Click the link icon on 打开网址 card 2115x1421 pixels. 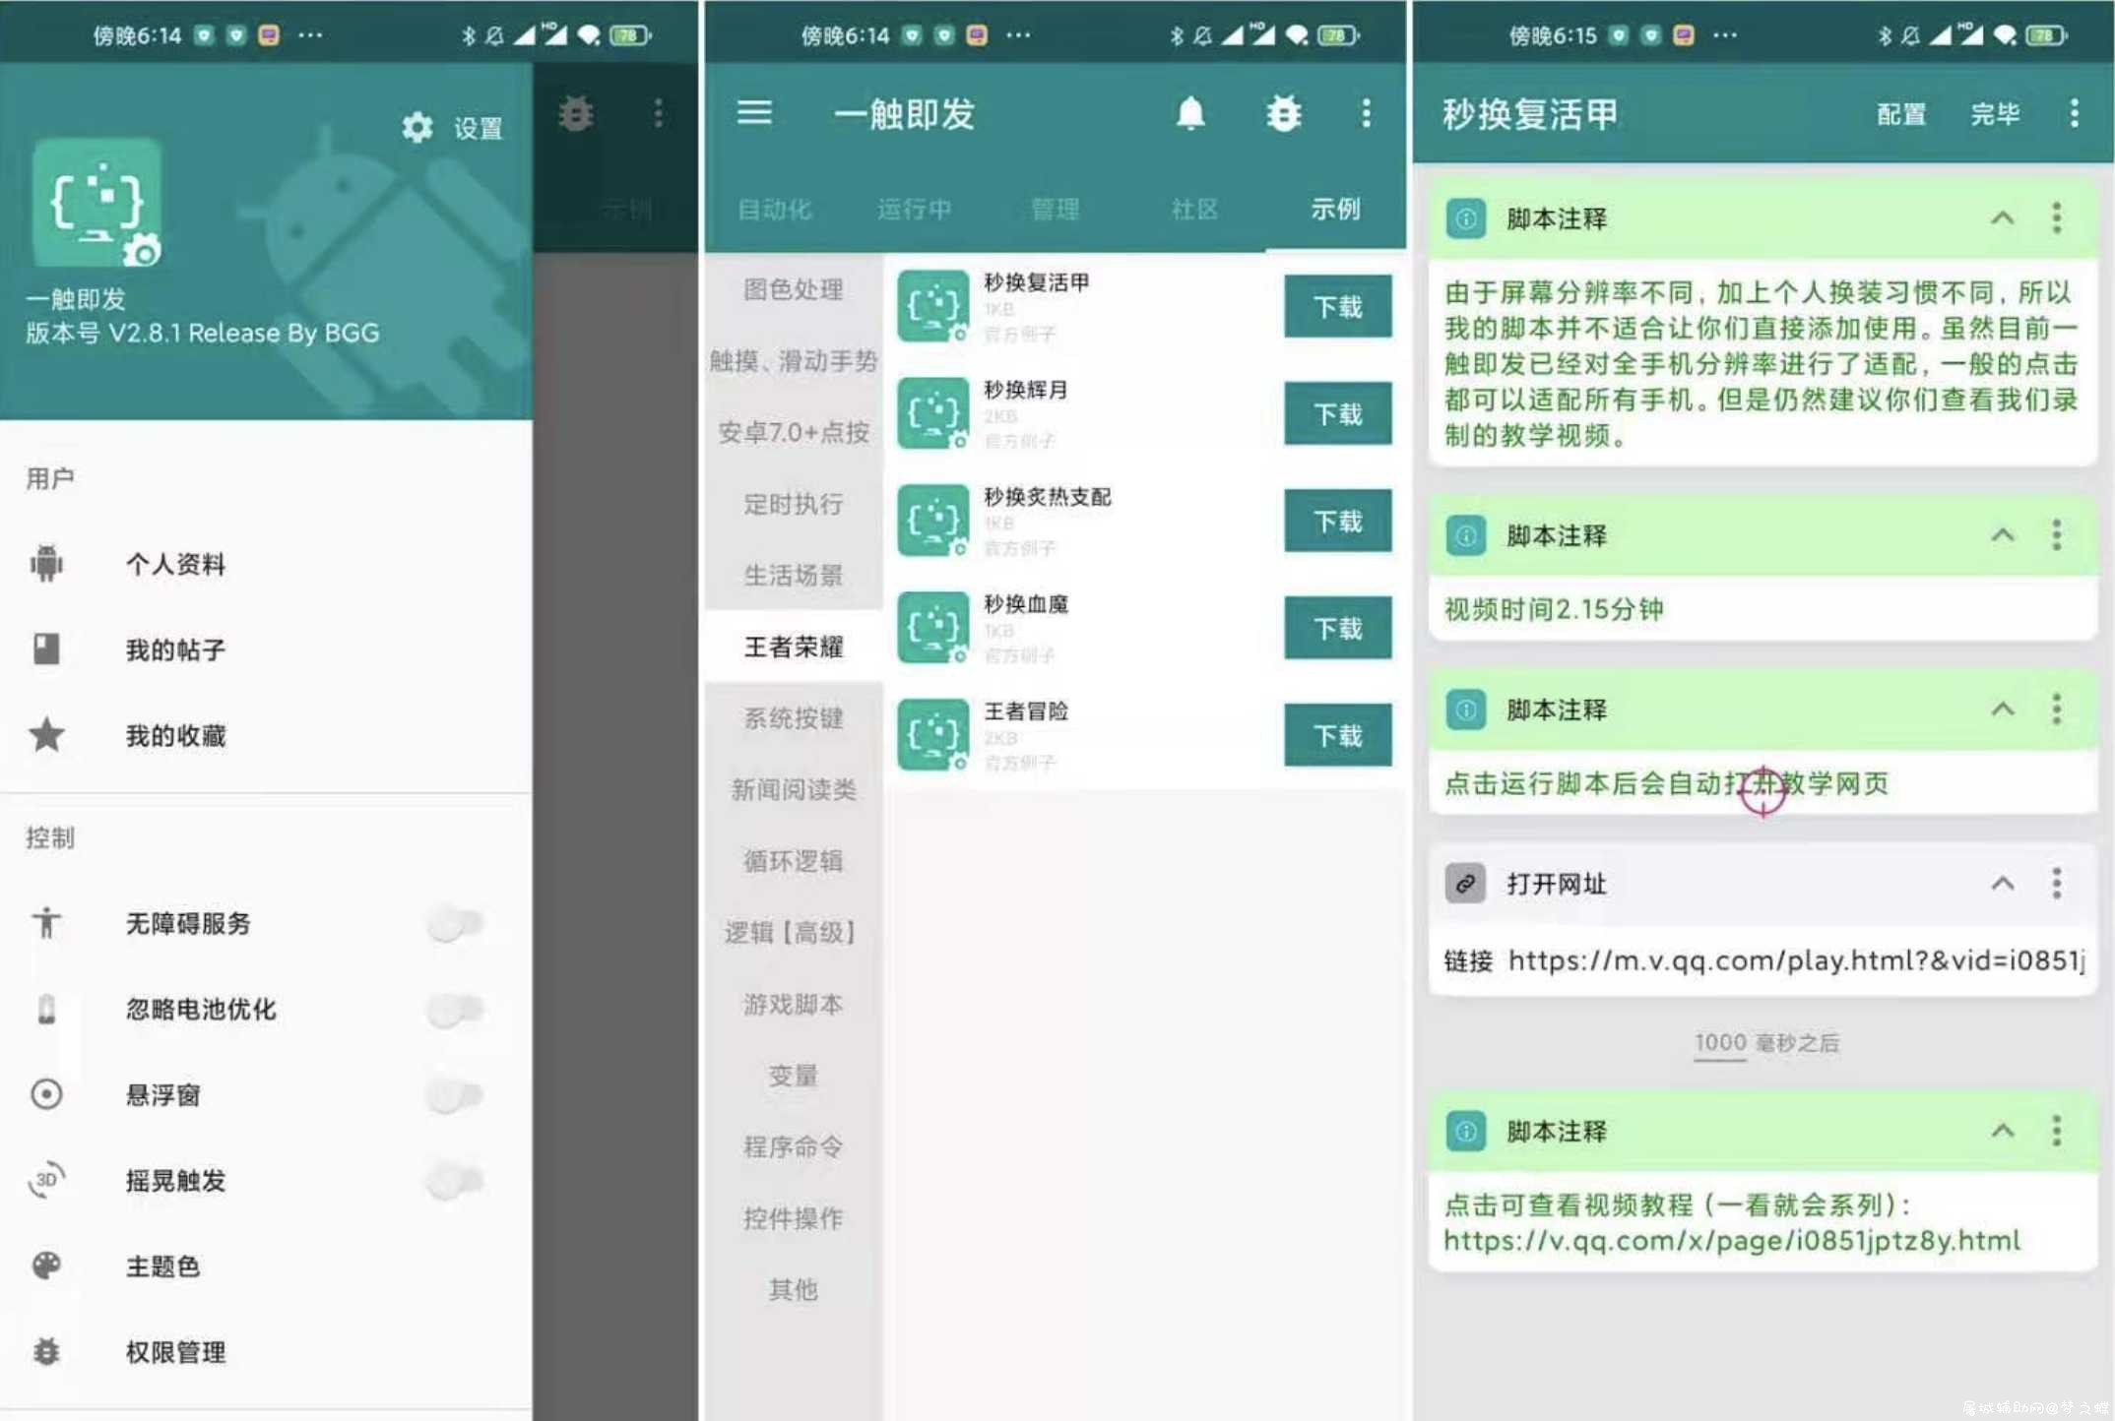coord(1465,883)
